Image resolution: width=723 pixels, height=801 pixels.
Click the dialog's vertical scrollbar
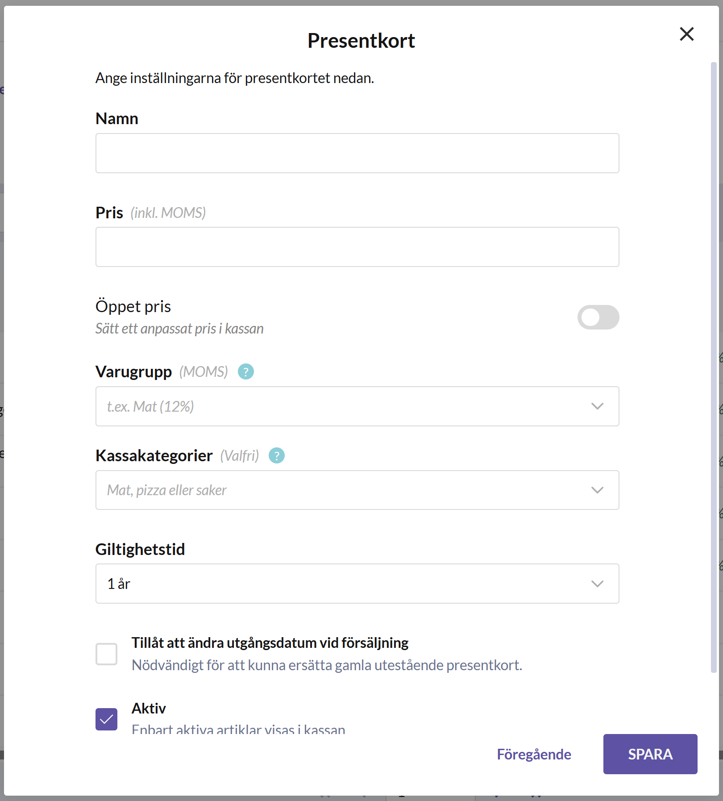(714, 367)
